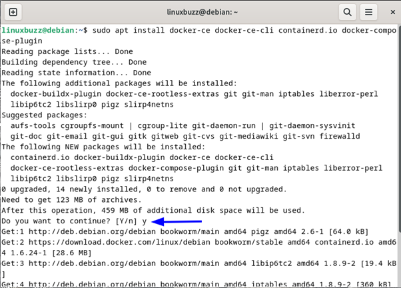This screenshot has height=288, width=401.
Task: Click the vertical scrollbar on the right
Action: point(399,128)
